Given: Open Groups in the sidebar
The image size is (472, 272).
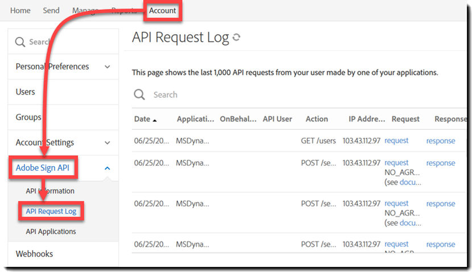Looking at the screenshot, I should click(28, 117).
